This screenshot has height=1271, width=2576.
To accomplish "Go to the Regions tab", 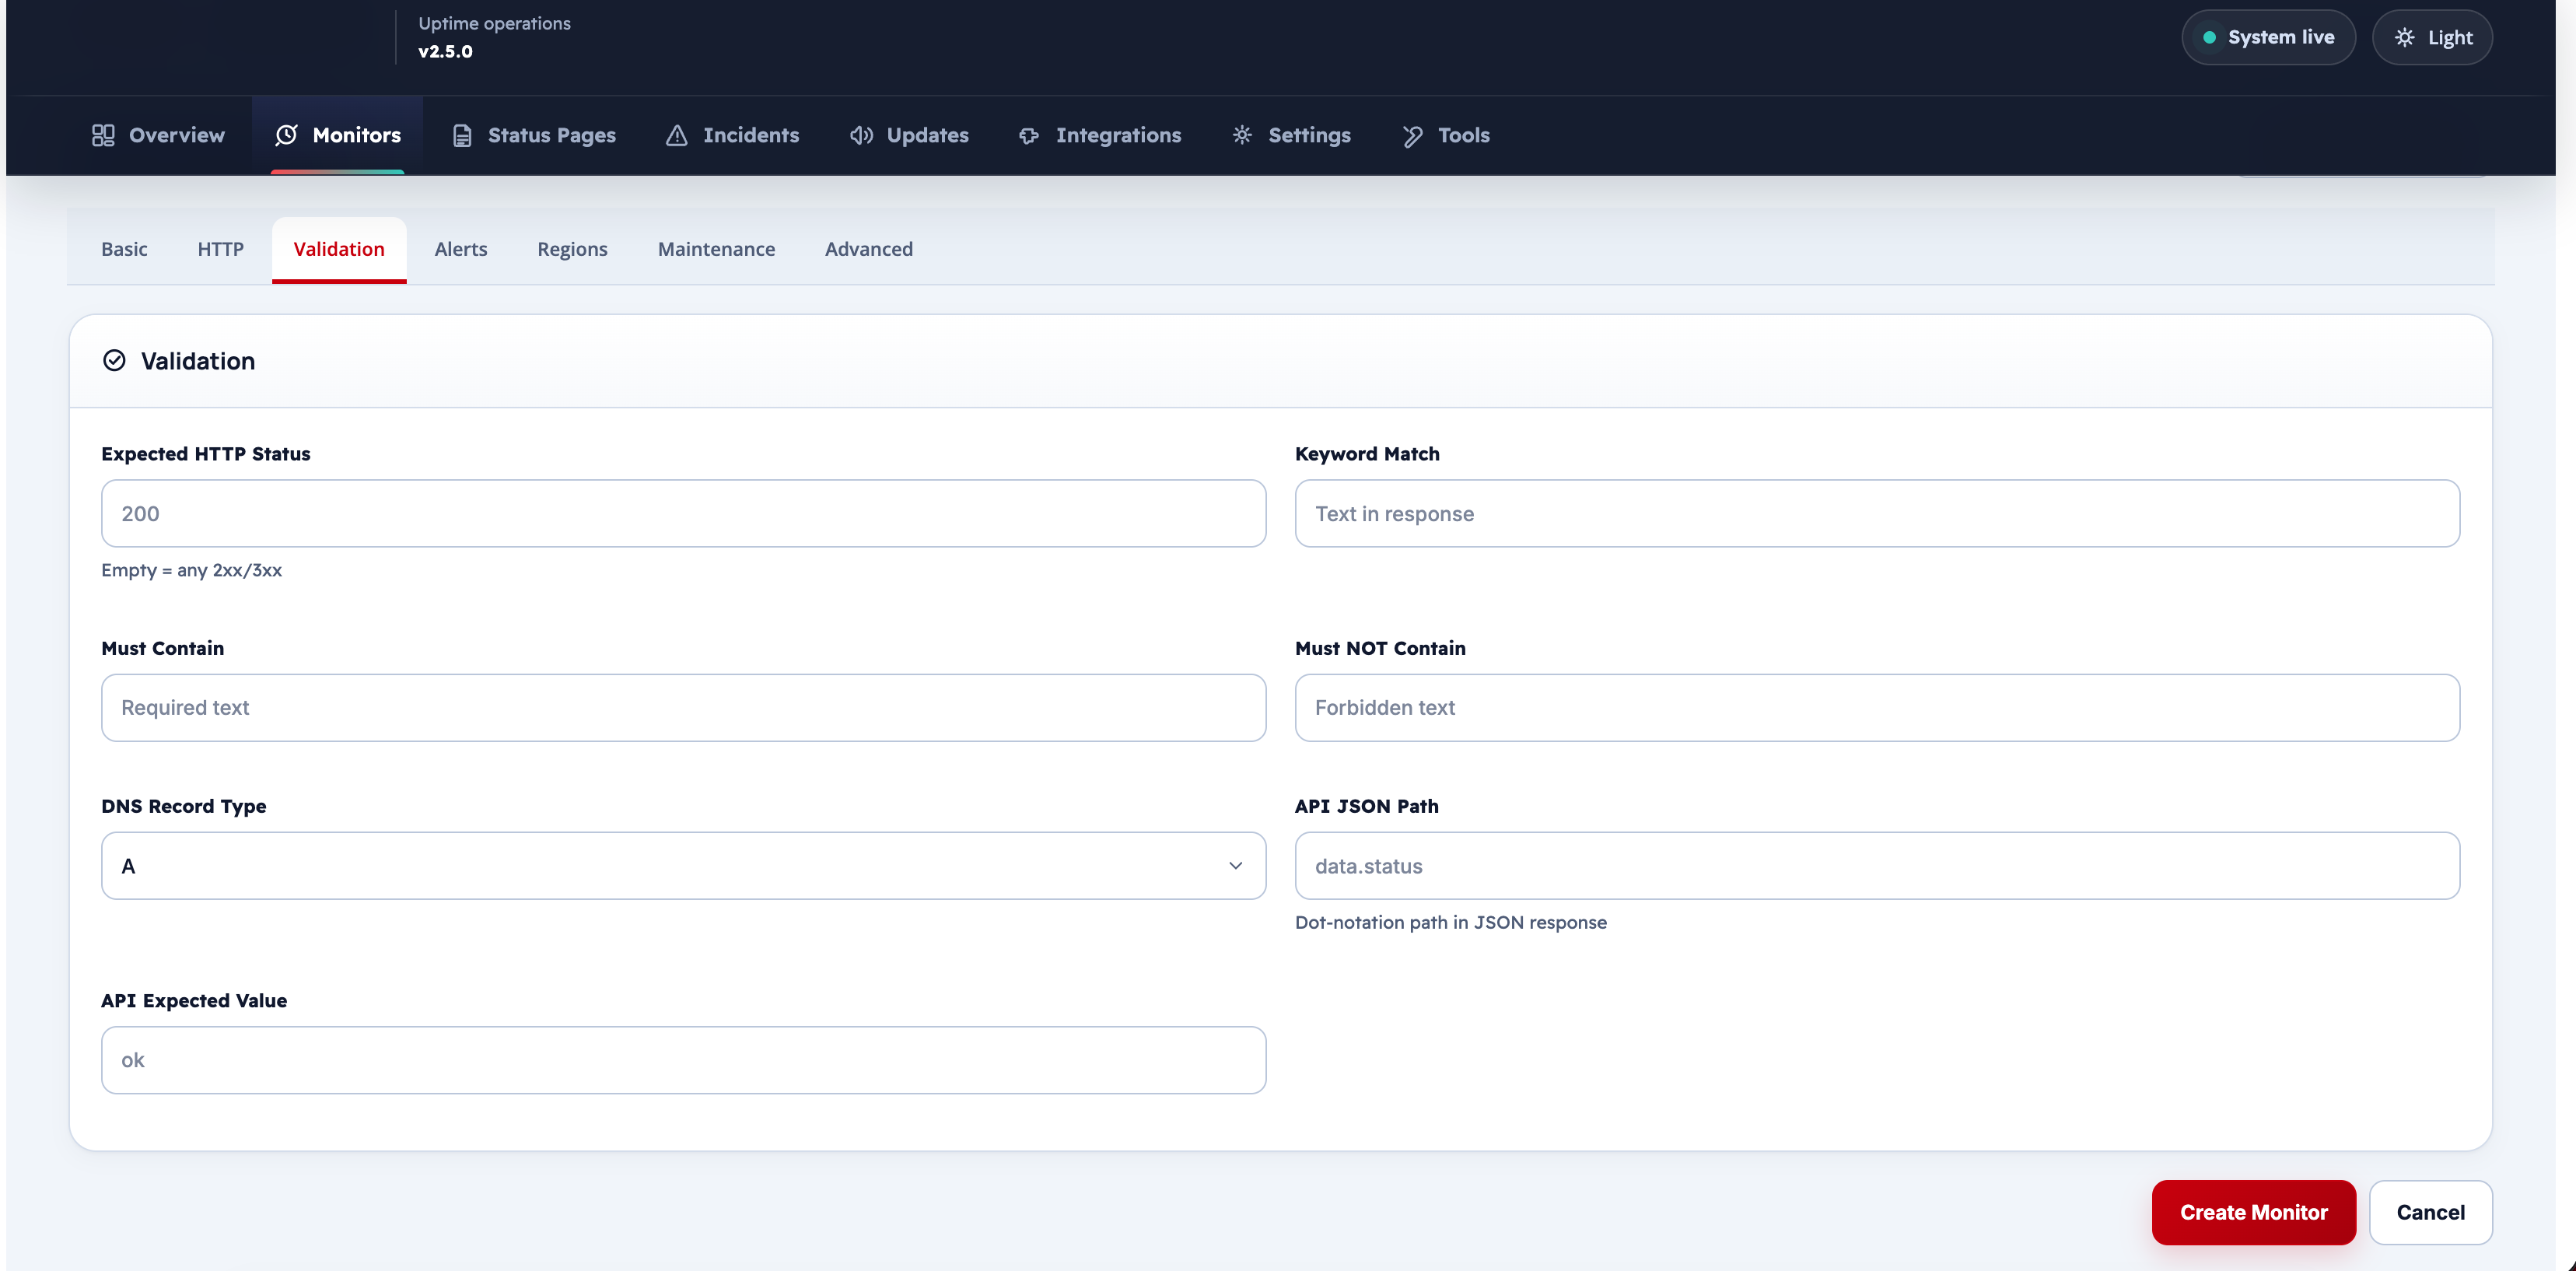I will pos(572,249).
